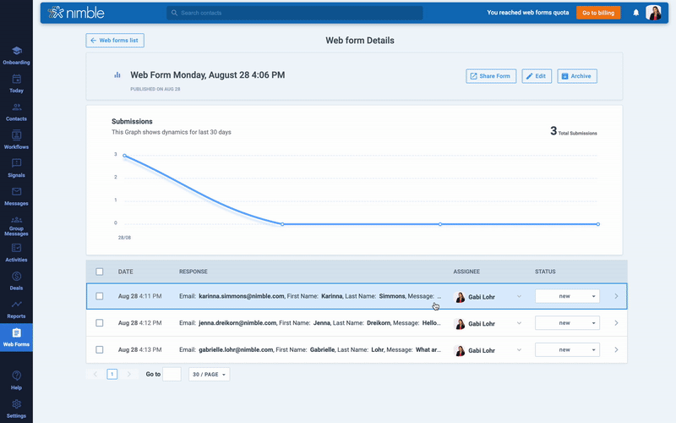
Task: Open status dropdown for Jenna Dreikorn row
Action: click(567, 323)
